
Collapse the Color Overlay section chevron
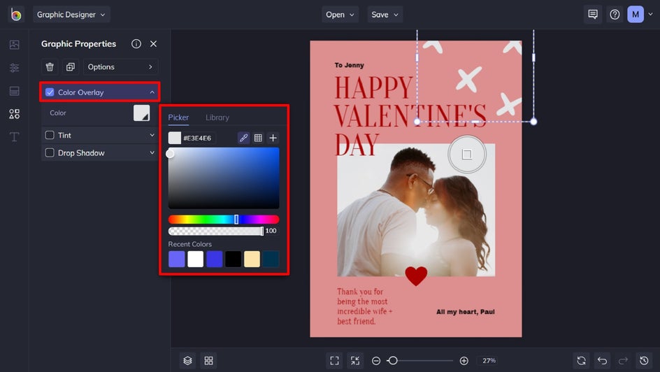pyautogui.click(x=152, y=92)
